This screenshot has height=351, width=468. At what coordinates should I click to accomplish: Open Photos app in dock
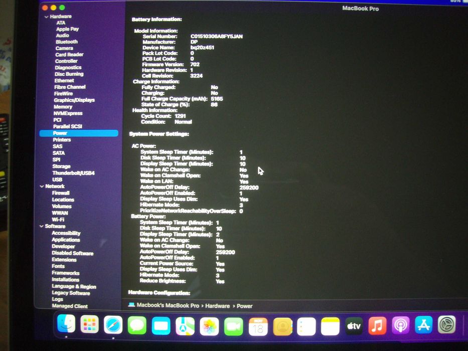point(209,326)
